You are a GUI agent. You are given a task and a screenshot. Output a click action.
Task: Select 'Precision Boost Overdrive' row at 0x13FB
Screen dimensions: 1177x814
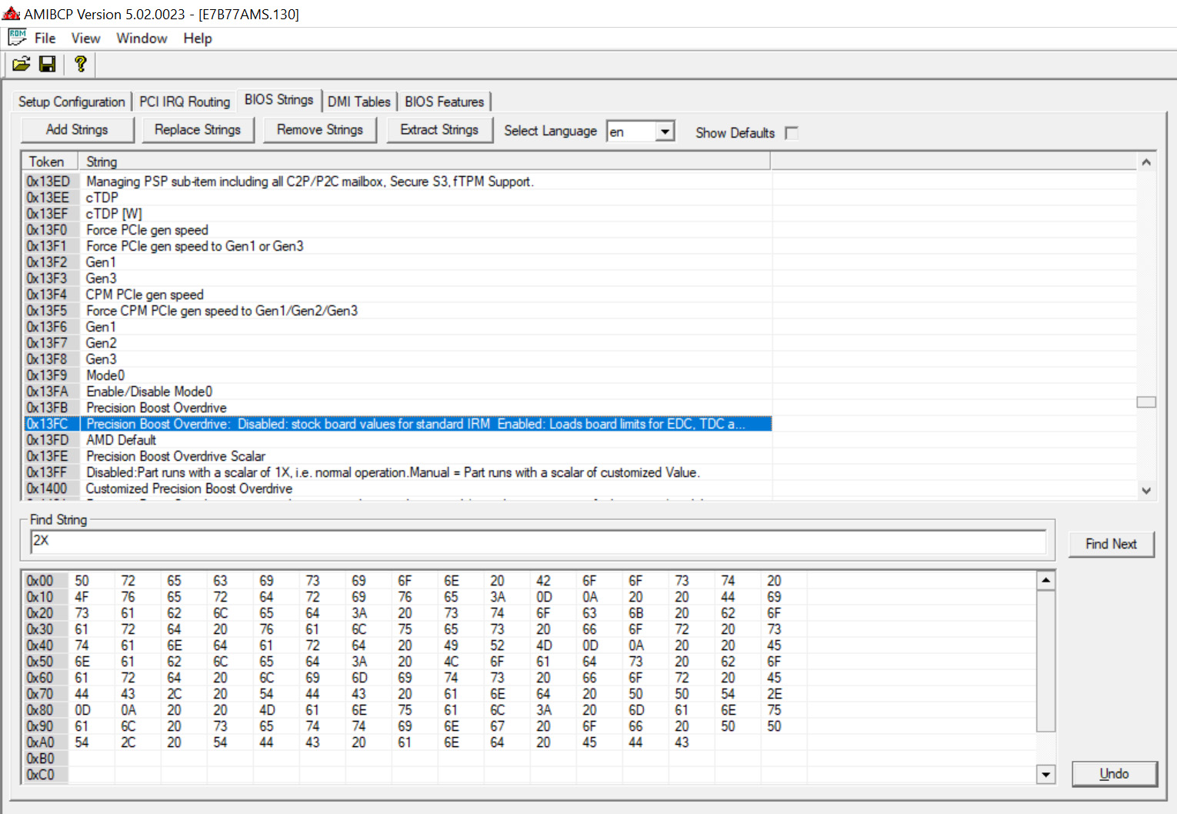point(398,408)
